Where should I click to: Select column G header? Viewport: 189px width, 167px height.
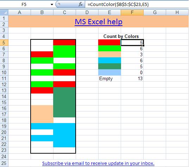coord(155,12)
